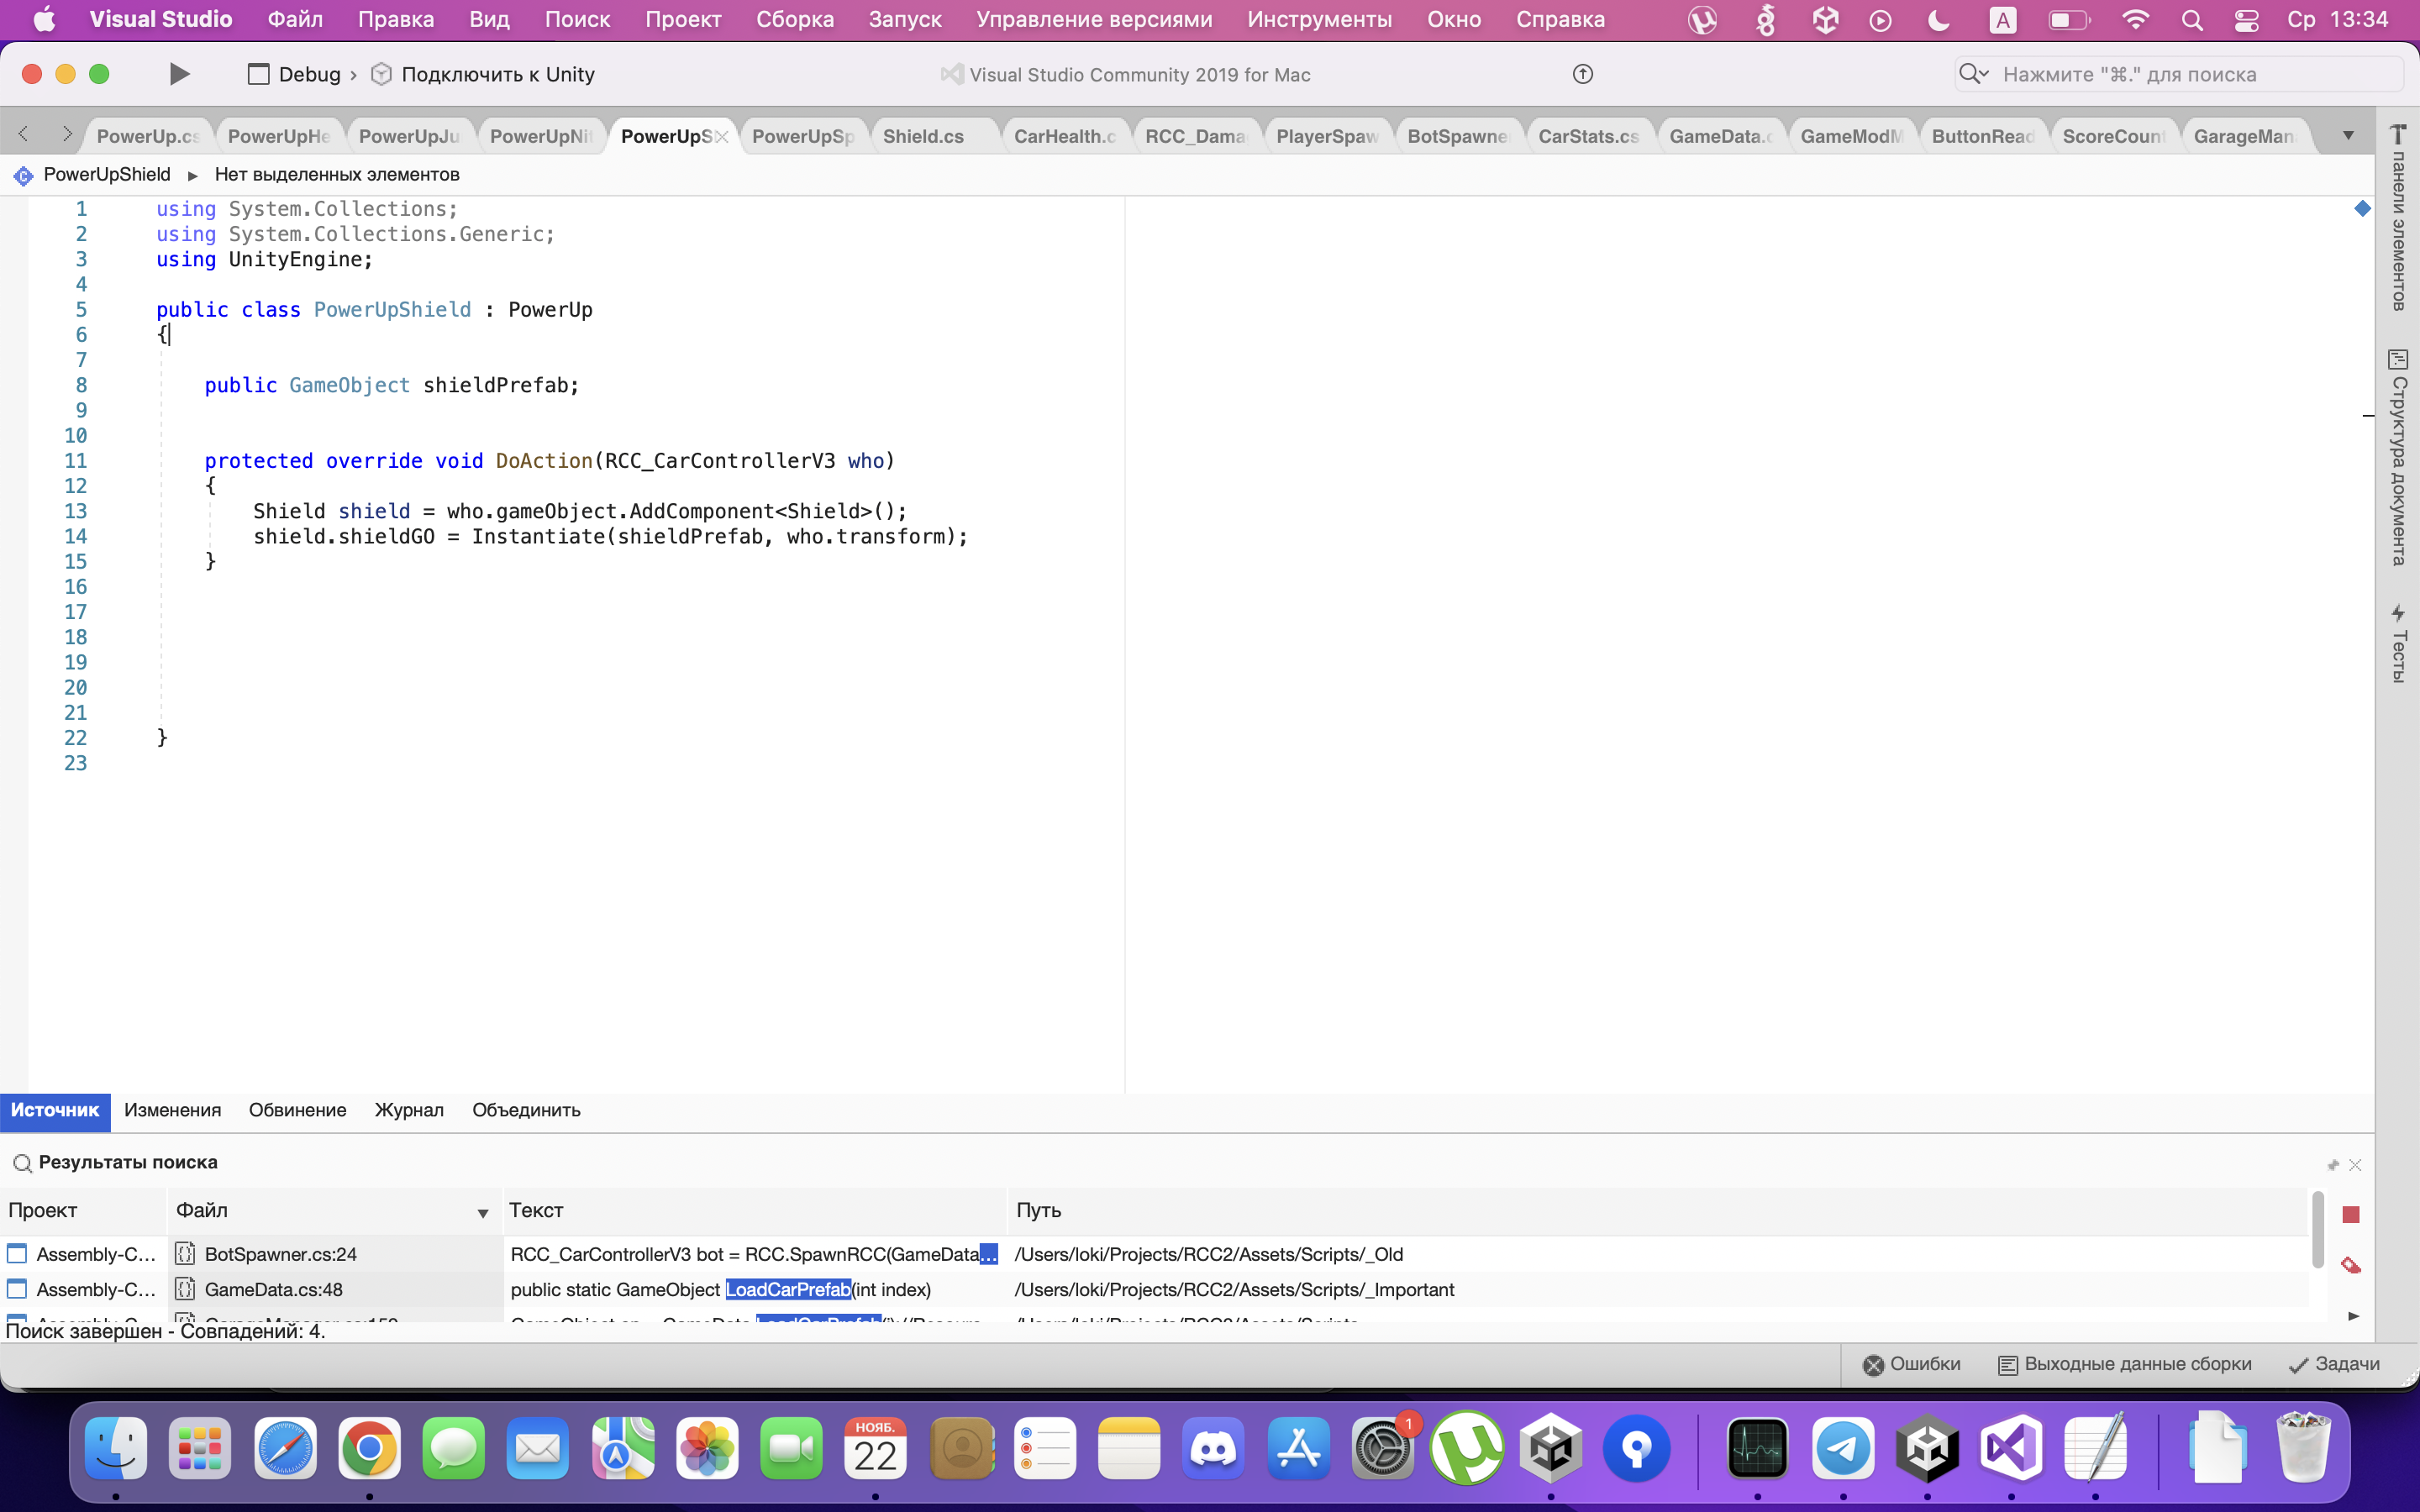The height and width of the screenshot is (1512, 2420).
Task: Open the Проект menu
Action: pyautogui.click(x=683, y=19)
